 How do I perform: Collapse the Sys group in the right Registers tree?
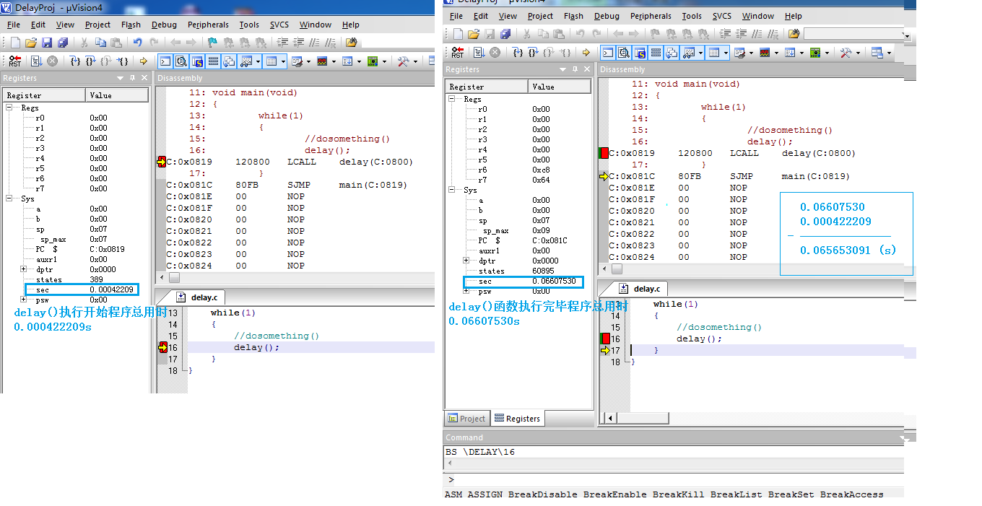pos(452,190)
